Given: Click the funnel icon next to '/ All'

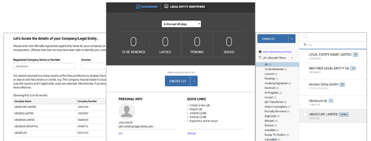Looking at the screenshot, I should tap(305, 45).
